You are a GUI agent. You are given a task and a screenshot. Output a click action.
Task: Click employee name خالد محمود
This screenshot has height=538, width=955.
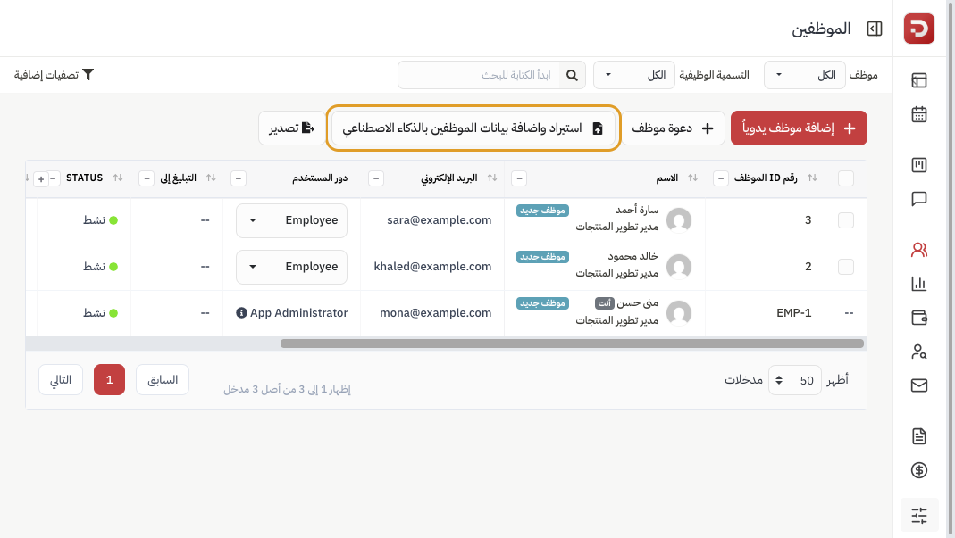click(x=632, y=256)
